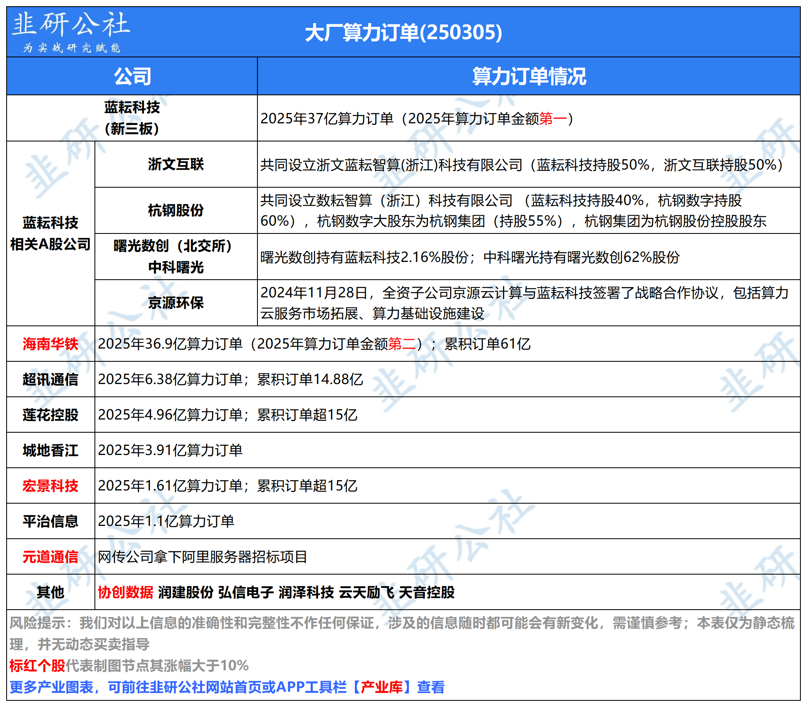The height and width of the screenshot is (707, 807).
Task: Click the 润泽科技 stock name
Action: 306,592
